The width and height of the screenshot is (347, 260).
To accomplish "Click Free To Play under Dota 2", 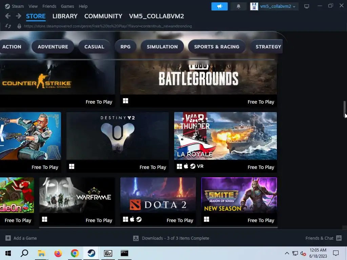I will pyautogui.click(x=180, y=220).
